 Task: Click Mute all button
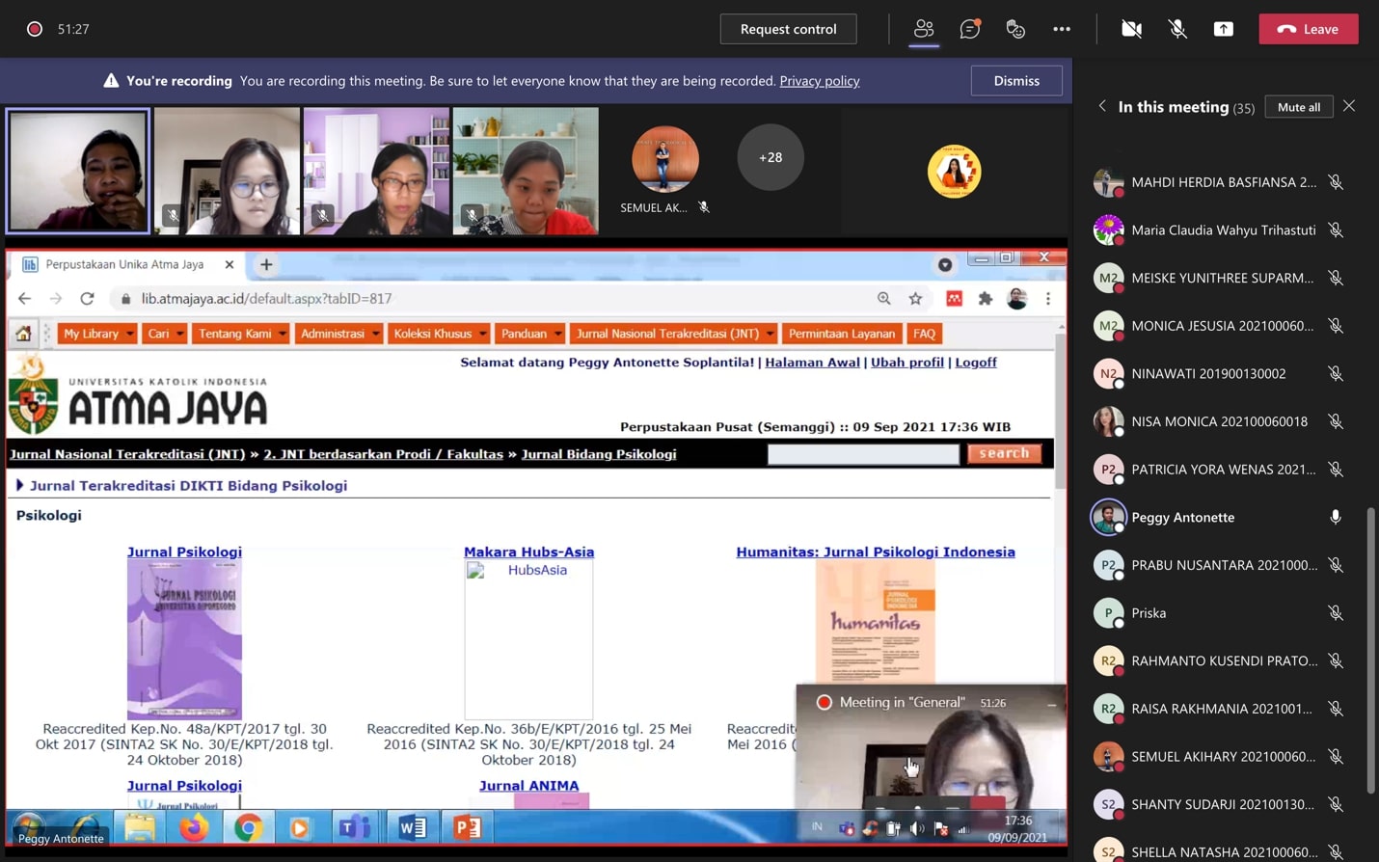tap(1298, 107)
